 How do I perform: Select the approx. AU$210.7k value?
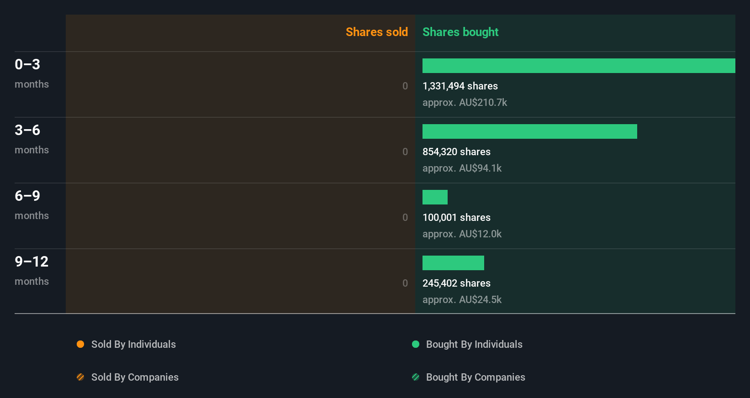point(465,102)
